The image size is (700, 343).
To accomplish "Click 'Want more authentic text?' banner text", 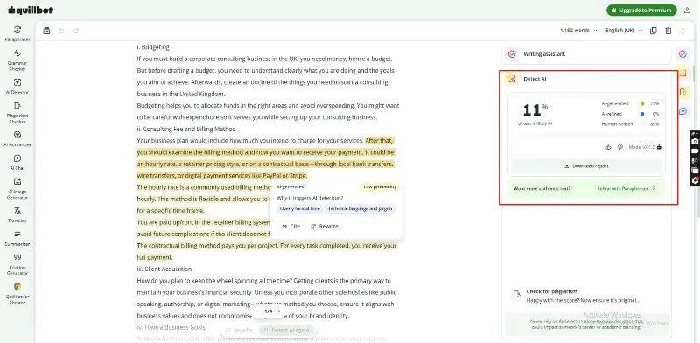I will tap(542, 188).
